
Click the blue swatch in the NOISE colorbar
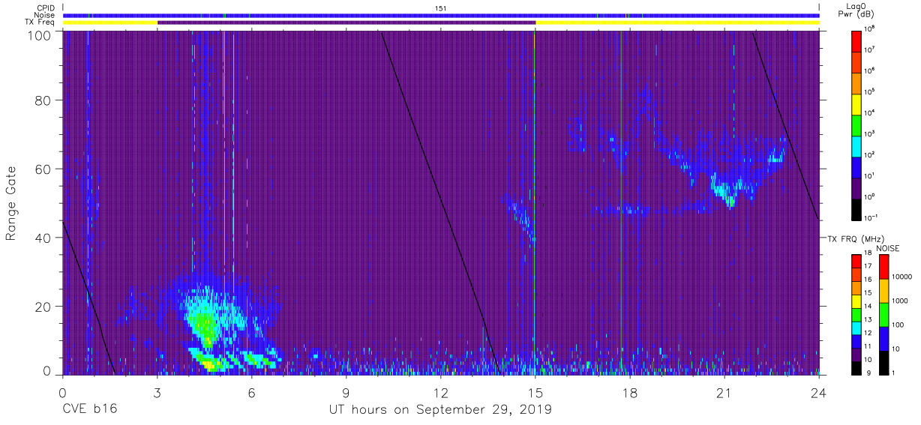883,338
